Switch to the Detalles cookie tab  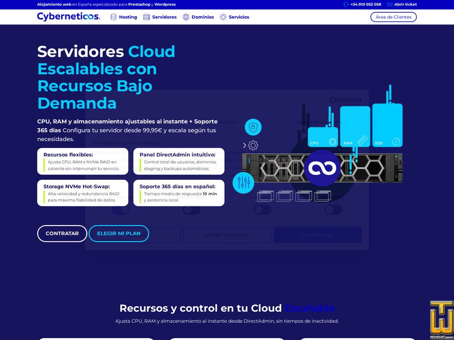227,122
